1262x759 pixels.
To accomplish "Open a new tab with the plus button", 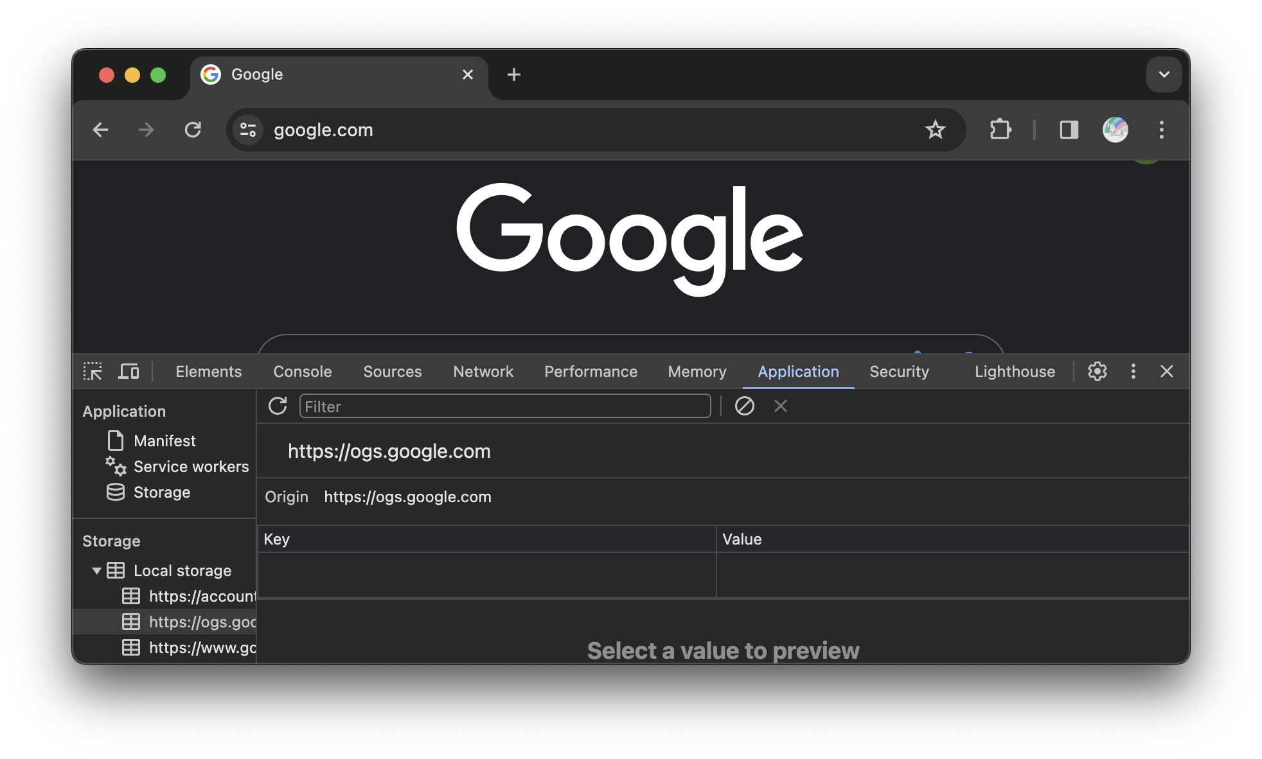I will coord(513,74).
